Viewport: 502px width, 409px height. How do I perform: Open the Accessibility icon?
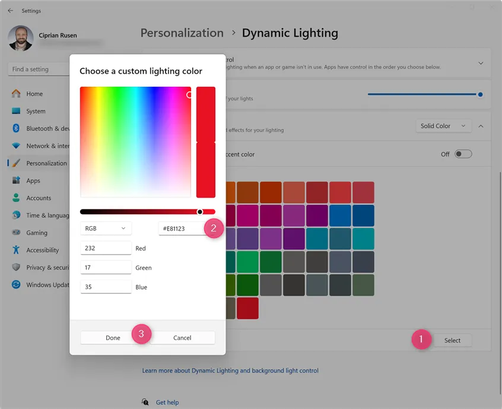tap(16, 250)
